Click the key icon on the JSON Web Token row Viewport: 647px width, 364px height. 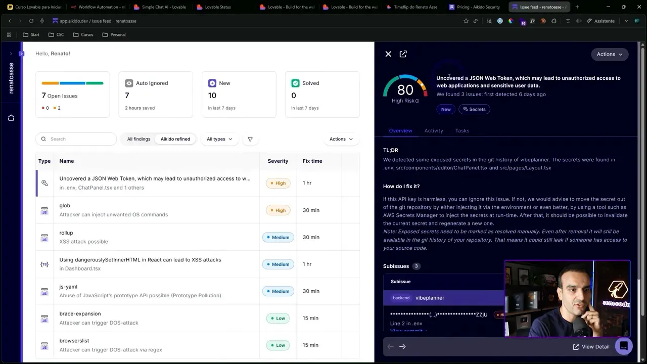(44, 183)
